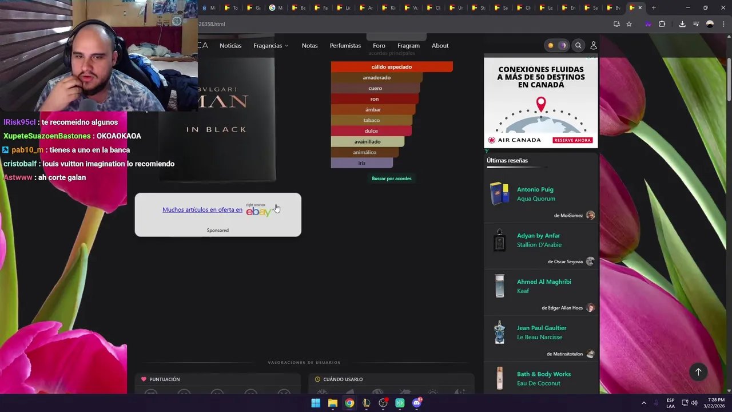Click Oscar Segovia reviewer avatar
732x412 pixels.
tap(590, 262)
